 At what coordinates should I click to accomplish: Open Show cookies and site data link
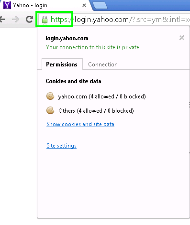pyautogui.click(x=80, y=124)
